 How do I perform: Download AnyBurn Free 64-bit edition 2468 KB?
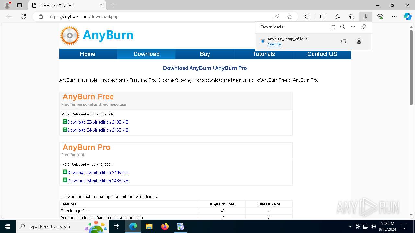[x=98, y=130]
